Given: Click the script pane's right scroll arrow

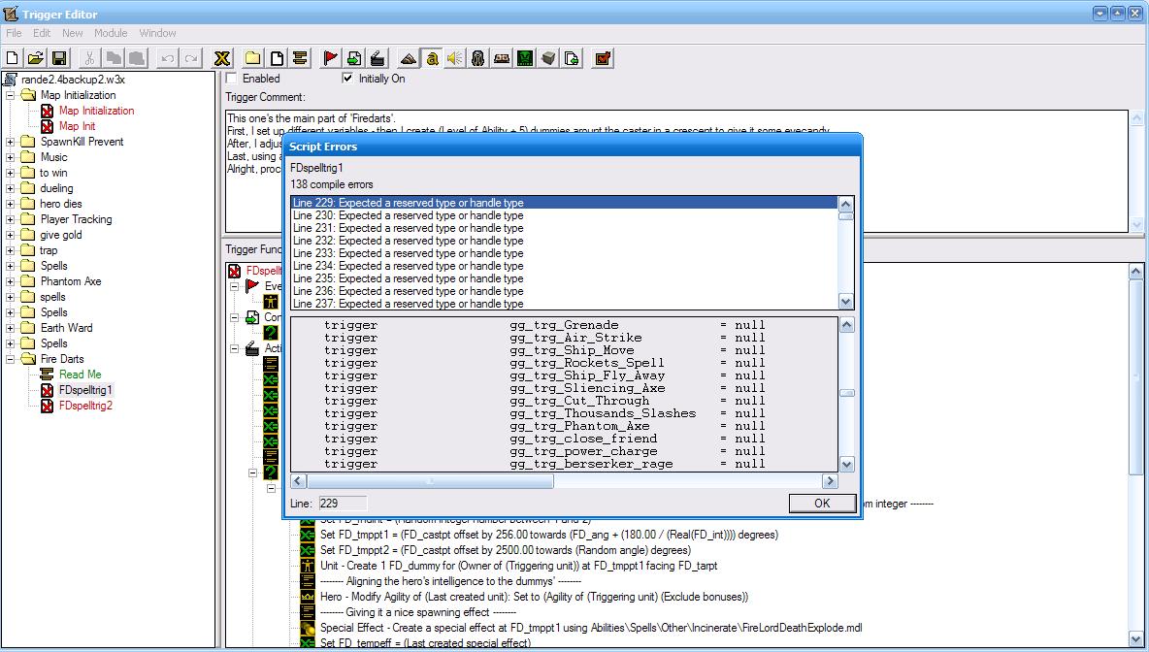Looking at the screenshot, I should point(830,481).
